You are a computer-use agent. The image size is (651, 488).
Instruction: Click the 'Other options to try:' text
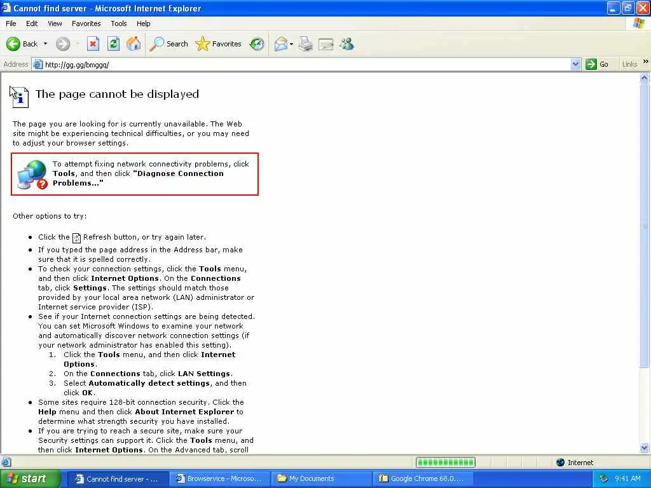tap(50, 216)
